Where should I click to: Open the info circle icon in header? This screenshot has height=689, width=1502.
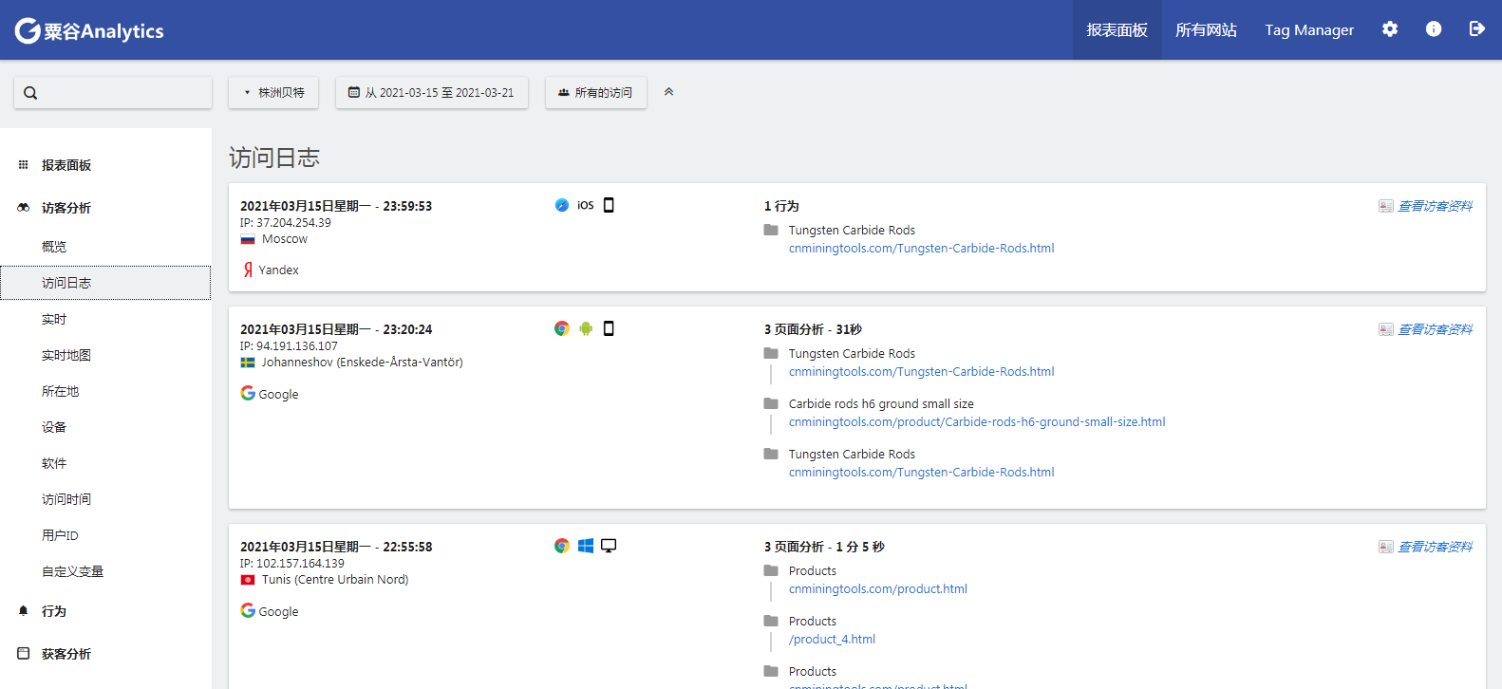click(x=1434, y=29)
